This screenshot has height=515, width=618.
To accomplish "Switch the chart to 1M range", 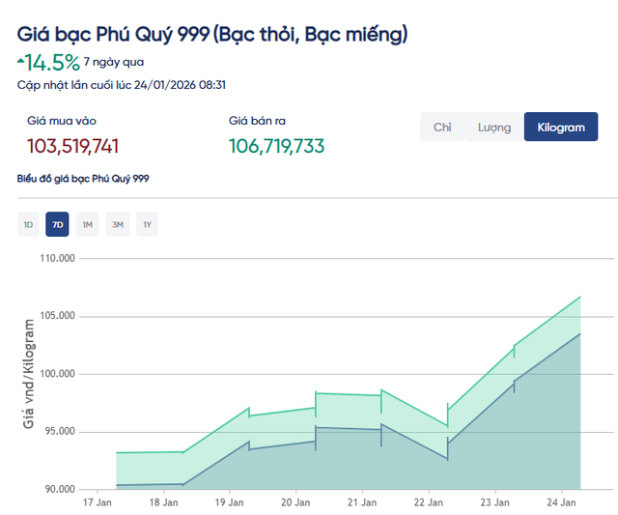I will tap(87, 225).
